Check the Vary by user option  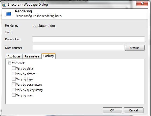pos(14,95)
